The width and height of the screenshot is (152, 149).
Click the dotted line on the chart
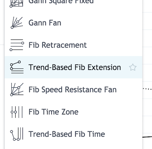tap(147, 89)
